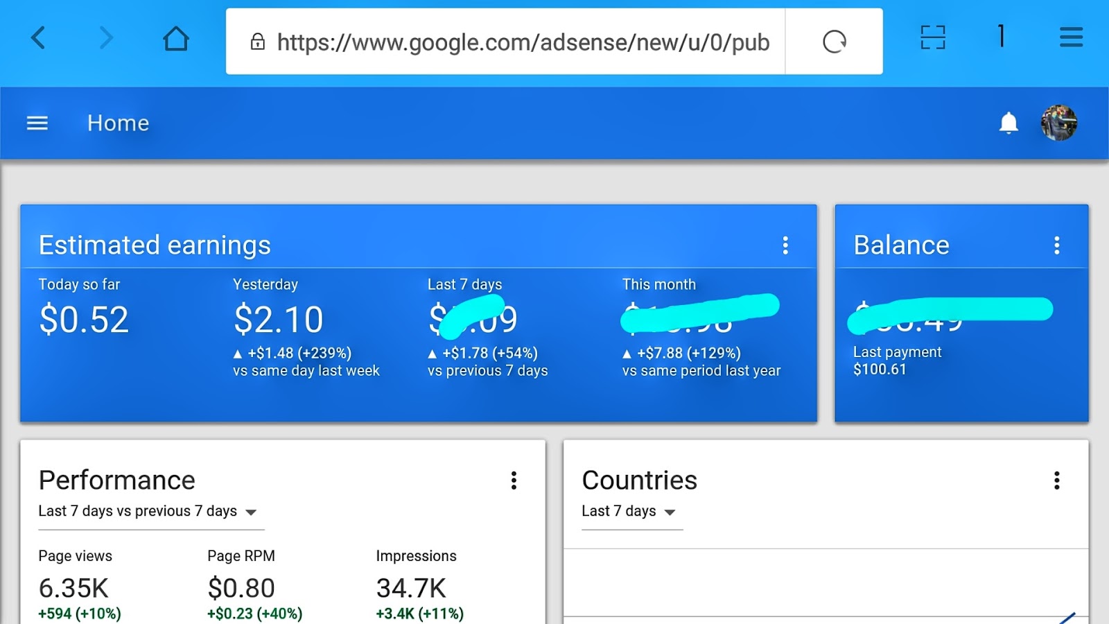Click the Performance card heading

pos(117,480)
